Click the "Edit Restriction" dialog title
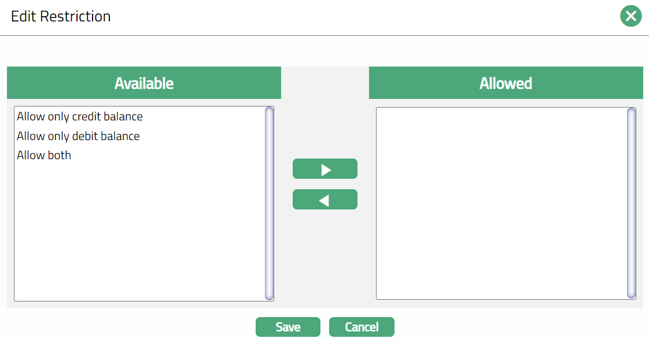 pos(61,16)
